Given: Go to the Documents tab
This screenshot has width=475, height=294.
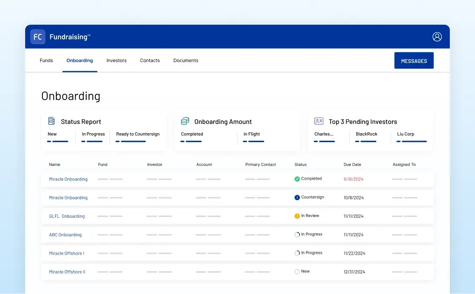Looking at the screenshot, I should click(x=185, y=60).
